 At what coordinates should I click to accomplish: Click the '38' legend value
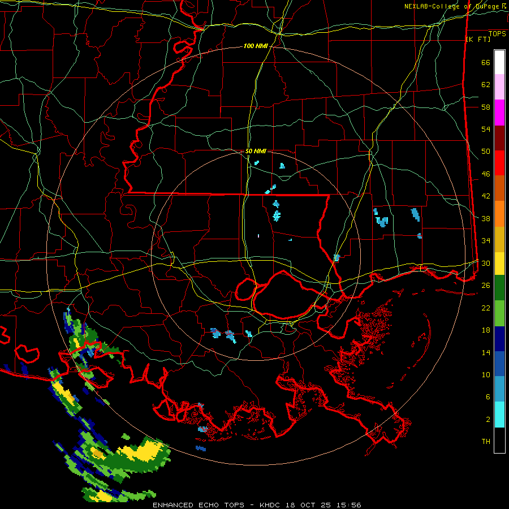click(x=486, y=218)
